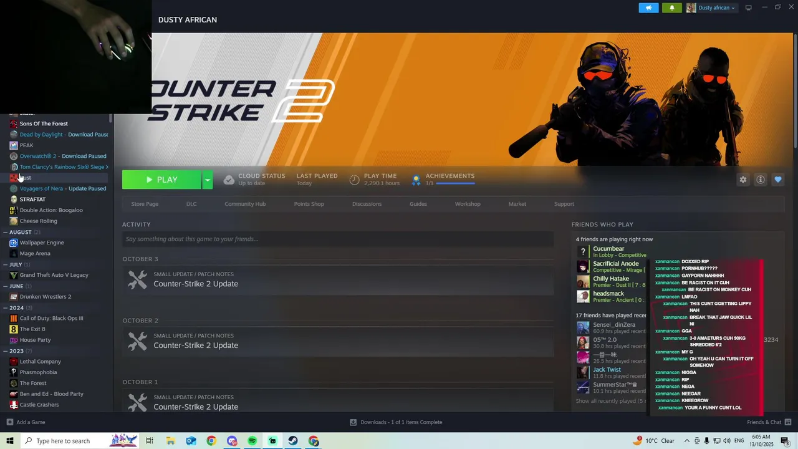Open the Guides tab
This screenshot has width=798, height=449.
click(418, 204)
